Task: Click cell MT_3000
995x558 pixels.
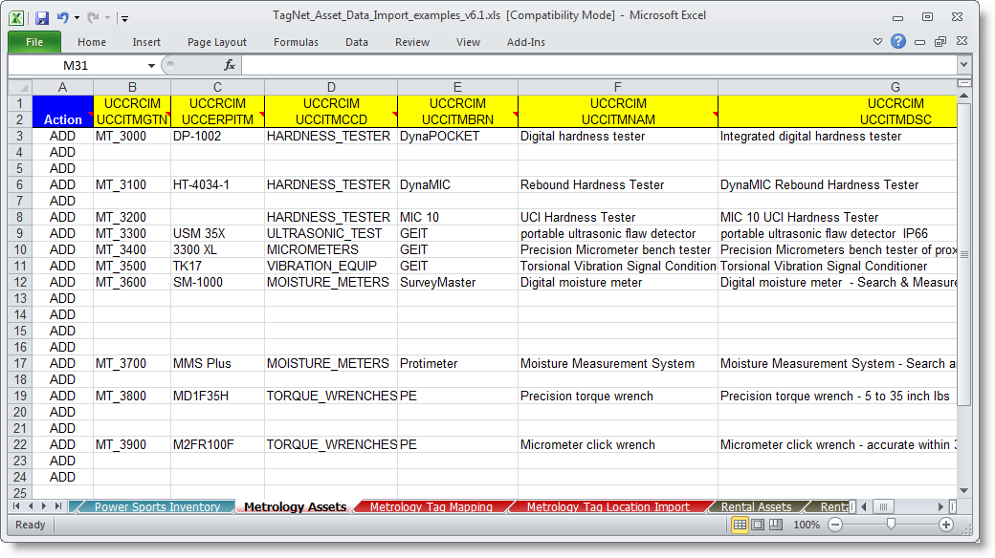Action: tap(132, 136)
